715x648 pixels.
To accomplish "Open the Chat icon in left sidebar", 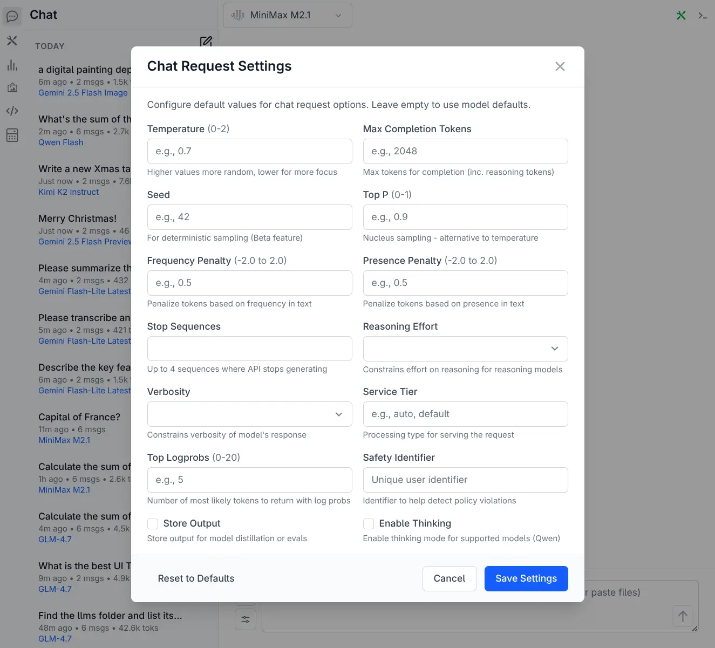I will 12,16.
